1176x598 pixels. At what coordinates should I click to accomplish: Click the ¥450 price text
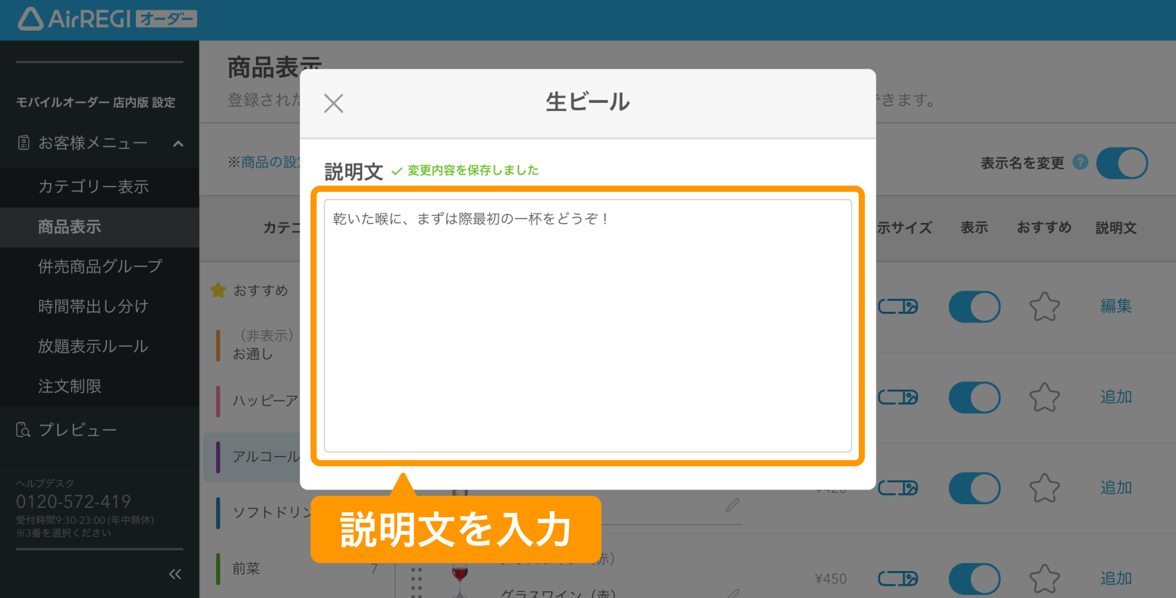pyautogui.click(x=831, y=579)
